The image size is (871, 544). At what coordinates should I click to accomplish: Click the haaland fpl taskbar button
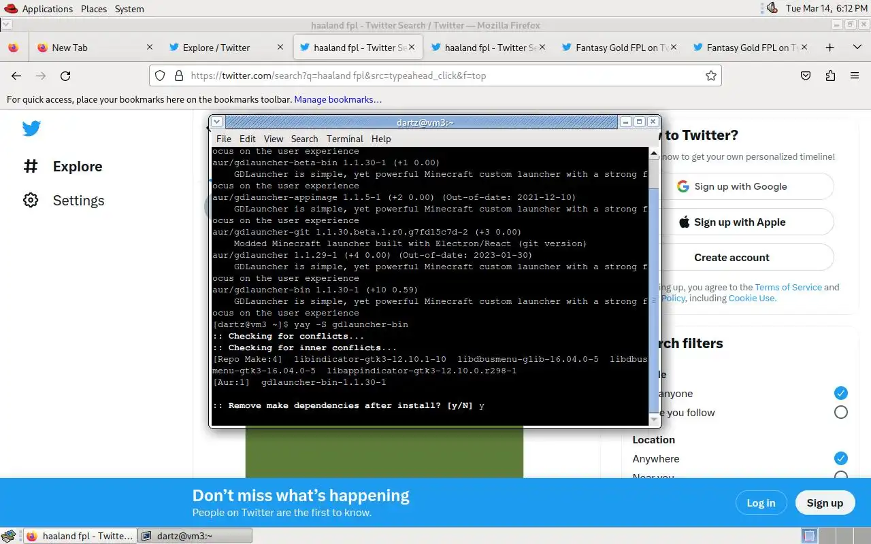pyautogui.click(x=79, y=536)
